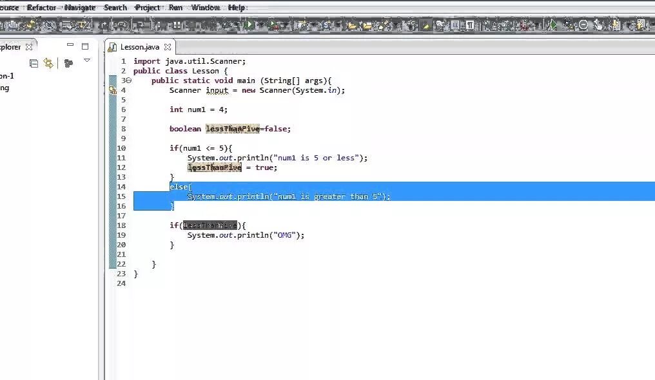Open the Refactor menu

(x=41, y=8)
